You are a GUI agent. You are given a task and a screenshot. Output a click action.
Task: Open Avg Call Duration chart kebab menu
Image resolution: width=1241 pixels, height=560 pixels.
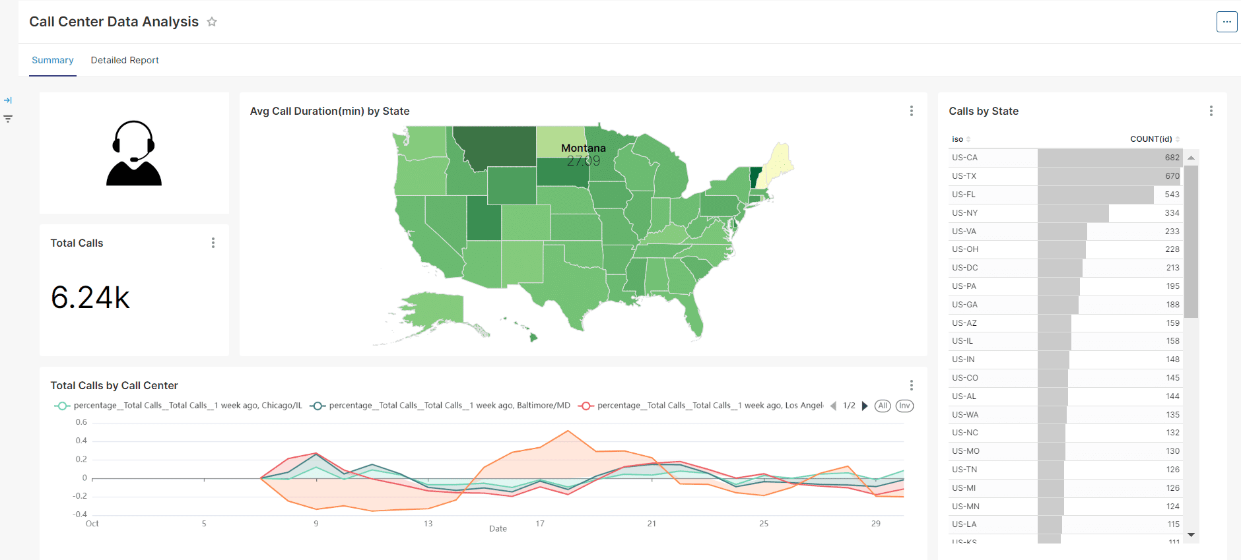tap(912, 111)
